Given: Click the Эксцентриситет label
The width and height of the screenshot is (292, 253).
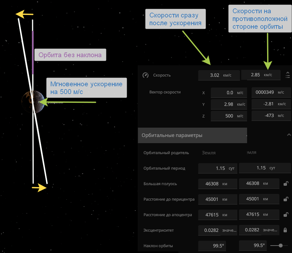Looking at the screenshot, I should pos(158,230).
